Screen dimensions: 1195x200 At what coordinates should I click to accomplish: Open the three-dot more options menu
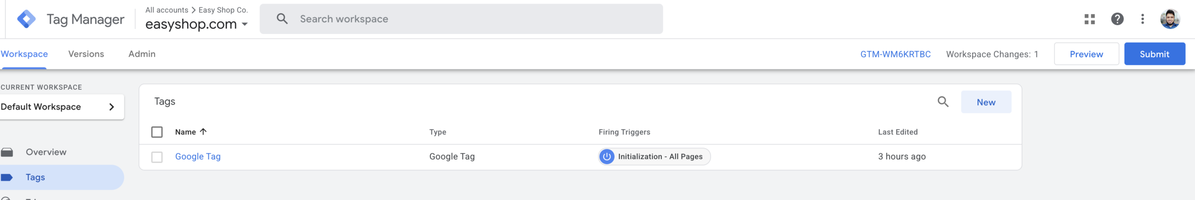click(x=1142, y=19)
